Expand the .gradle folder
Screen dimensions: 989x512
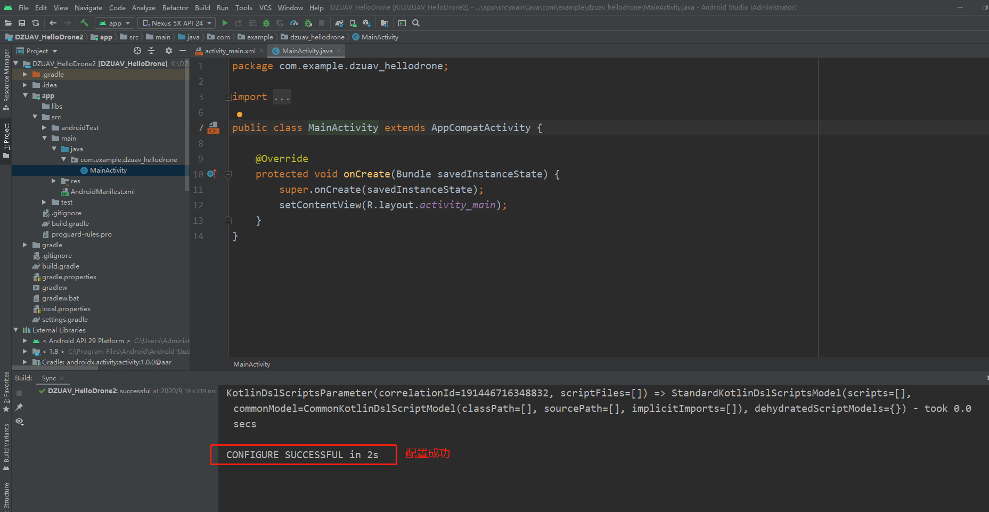pyautogui.click(x=25, y=75)
